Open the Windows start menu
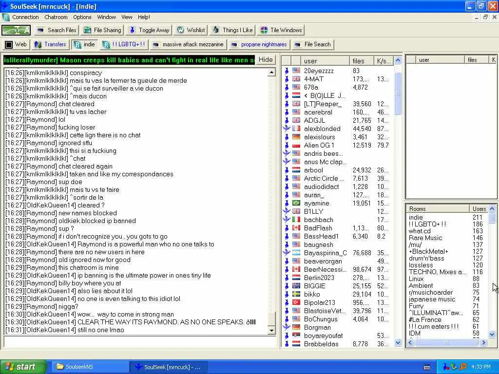The image size is (499, 374). click(22, 367)
